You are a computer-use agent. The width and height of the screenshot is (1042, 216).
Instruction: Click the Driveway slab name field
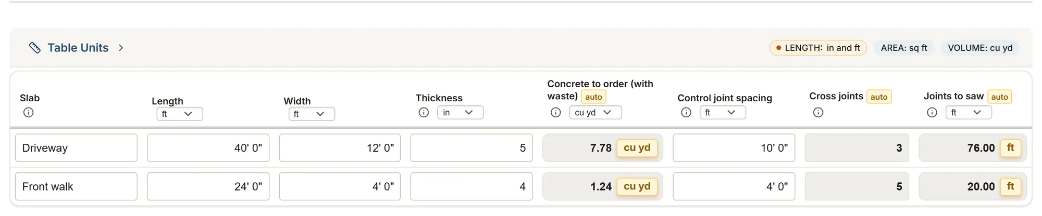coord(76,148)
